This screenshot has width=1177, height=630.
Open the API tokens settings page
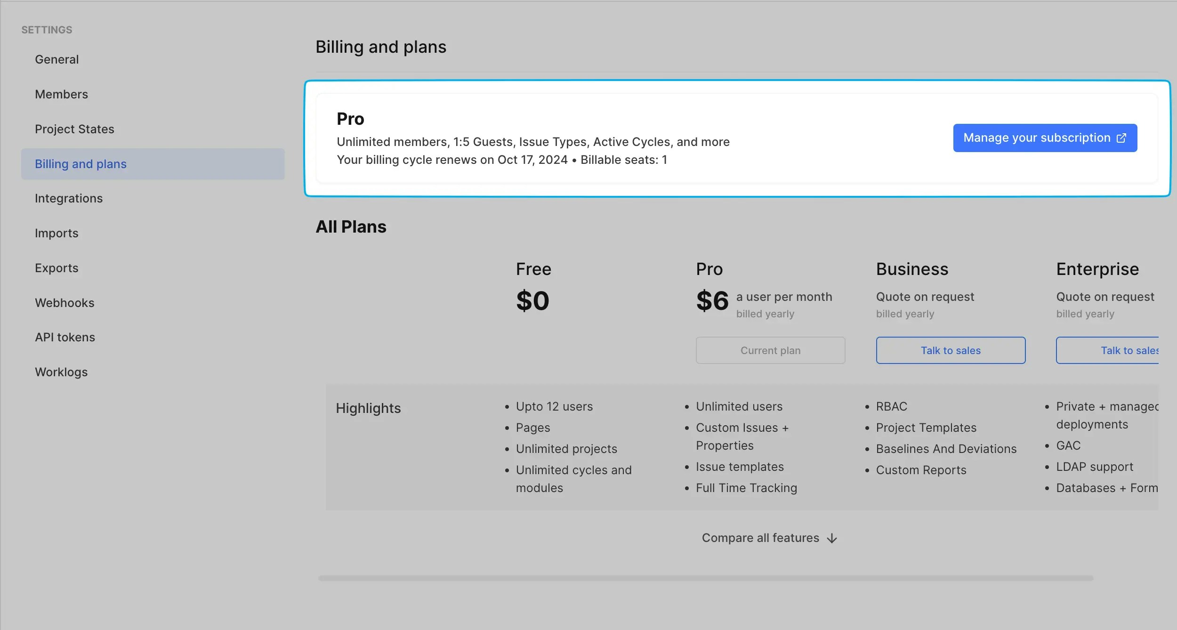pos(64,337)
